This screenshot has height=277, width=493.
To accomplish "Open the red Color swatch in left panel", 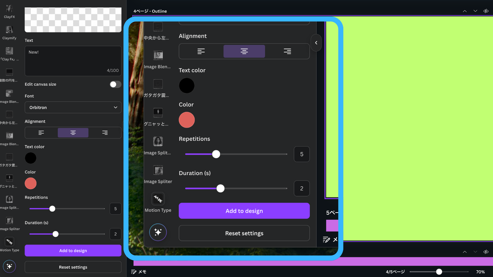I will (x=30, y=183).
